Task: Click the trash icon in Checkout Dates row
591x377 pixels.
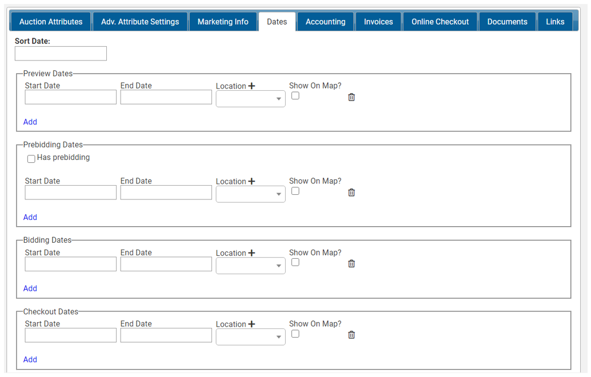Action: [351, 335]
